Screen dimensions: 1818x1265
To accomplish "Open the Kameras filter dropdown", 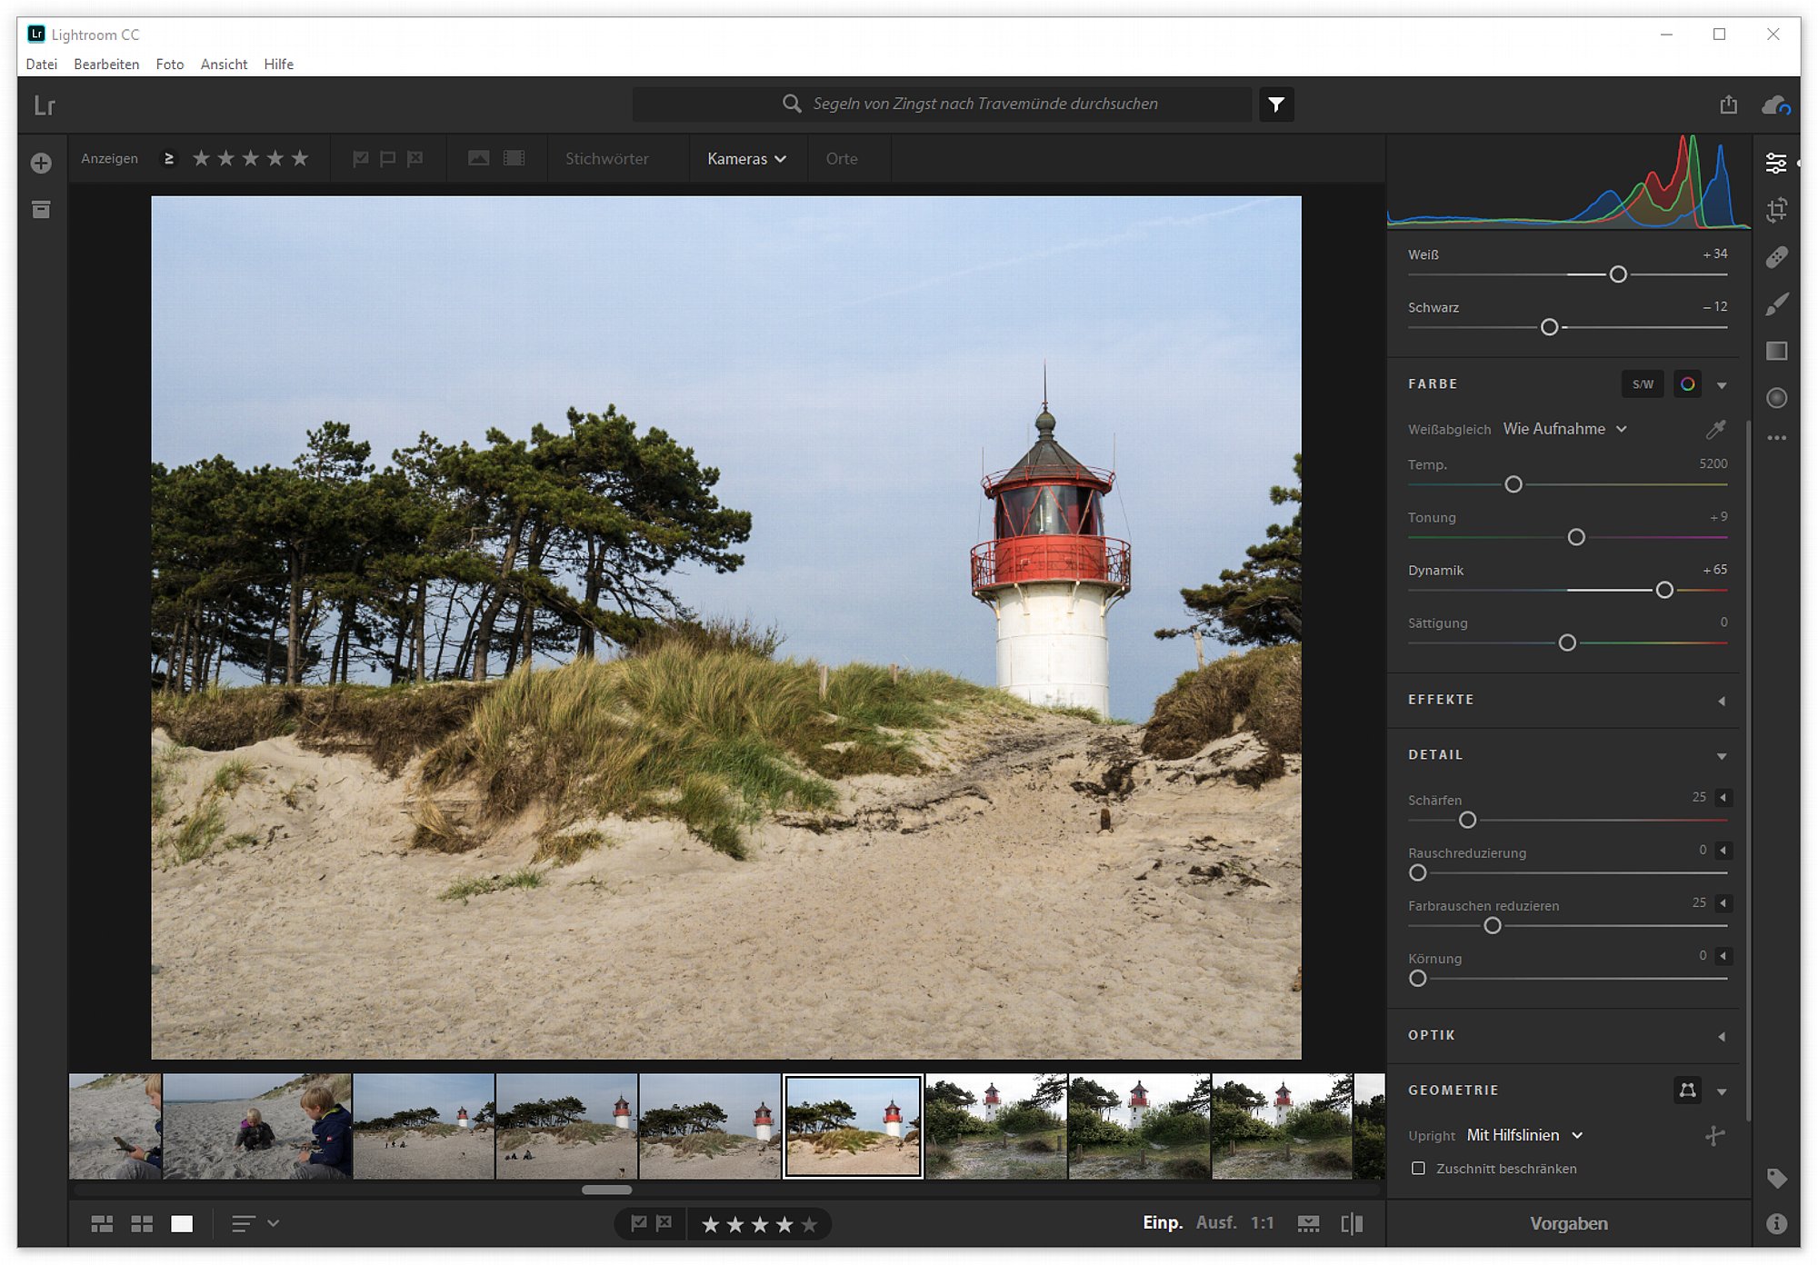I will tap(746, 159).
